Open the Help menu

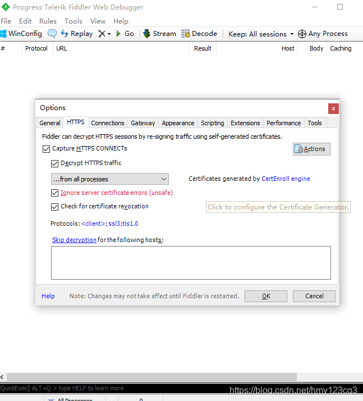pyautogui.click(x=121, y=21)
